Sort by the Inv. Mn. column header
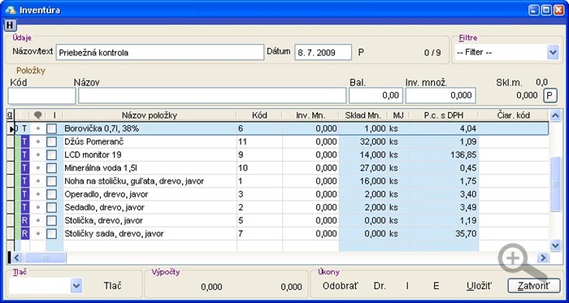 (x=311, y=115)
